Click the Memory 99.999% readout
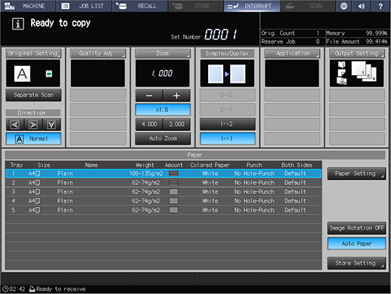Image resolution: width=391 pixels, height=294 pixels. pyautogui.click(x=356, y=33)
